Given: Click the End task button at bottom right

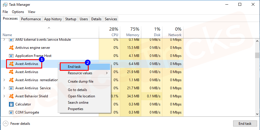Looking at the screenshot, I should click(x=245, y=124).
